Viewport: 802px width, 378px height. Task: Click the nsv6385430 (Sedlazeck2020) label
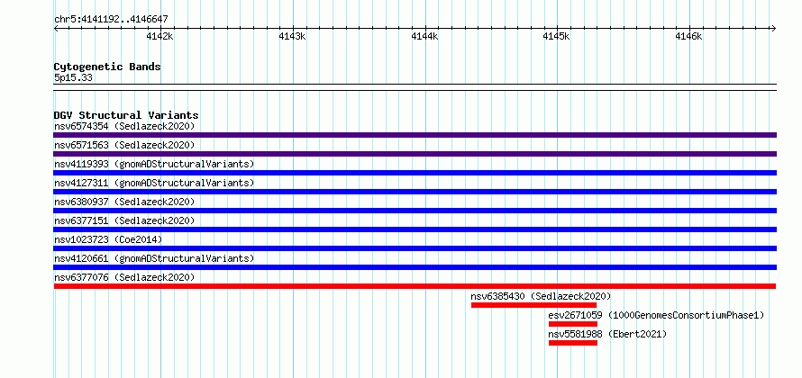(x=542, y=296)
